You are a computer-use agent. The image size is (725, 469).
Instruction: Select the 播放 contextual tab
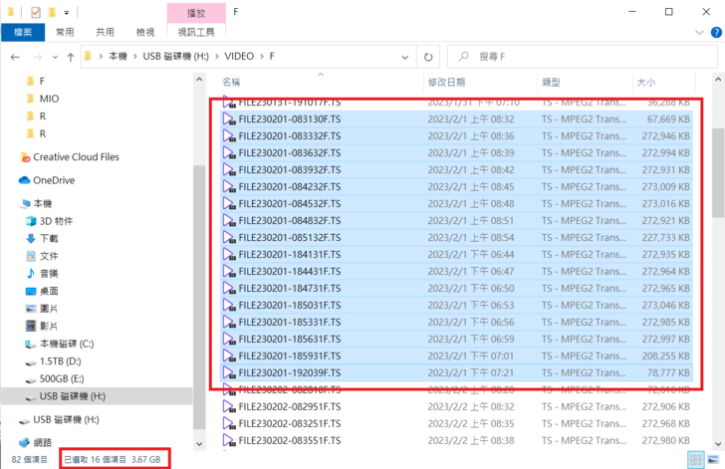pyautogui.click(x=196, y=13)
